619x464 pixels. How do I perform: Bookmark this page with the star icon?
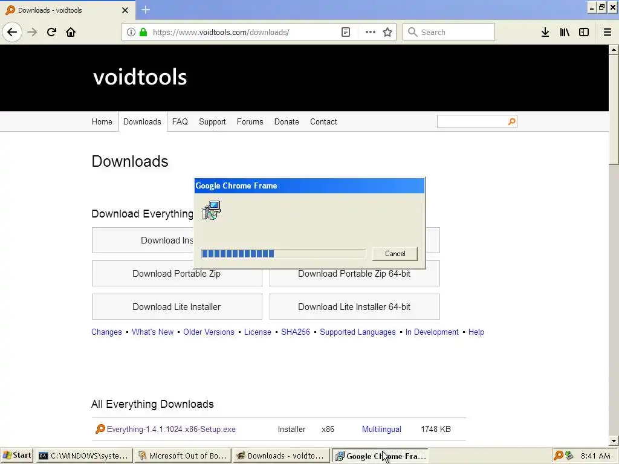(x=387, y=32)
